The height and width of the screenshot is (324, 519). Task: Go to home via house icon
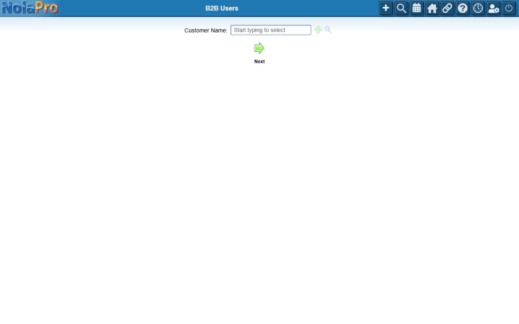[432, 8]
